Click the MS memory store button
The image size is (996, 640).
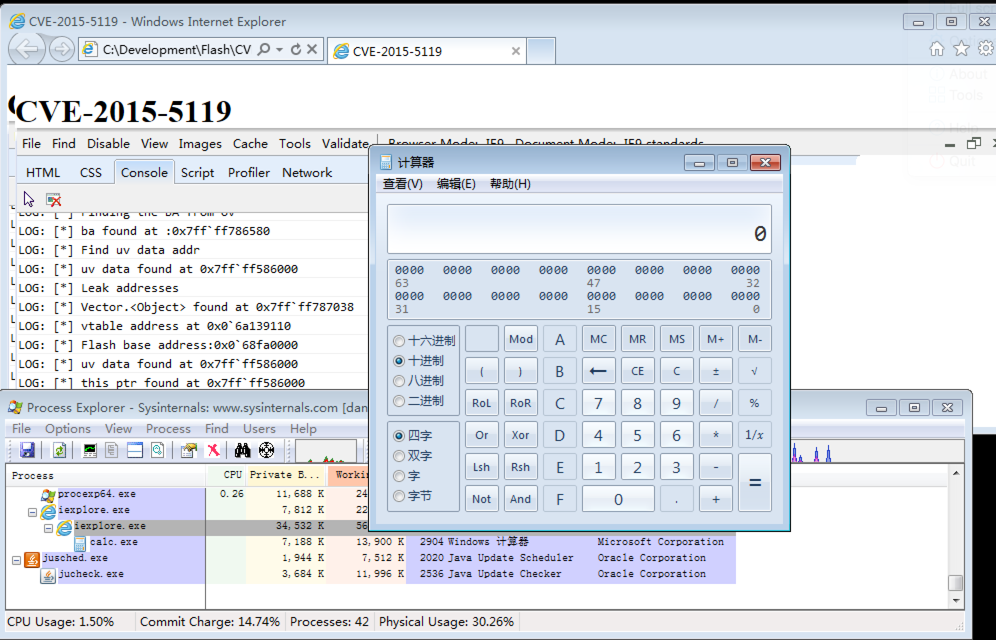676,339
